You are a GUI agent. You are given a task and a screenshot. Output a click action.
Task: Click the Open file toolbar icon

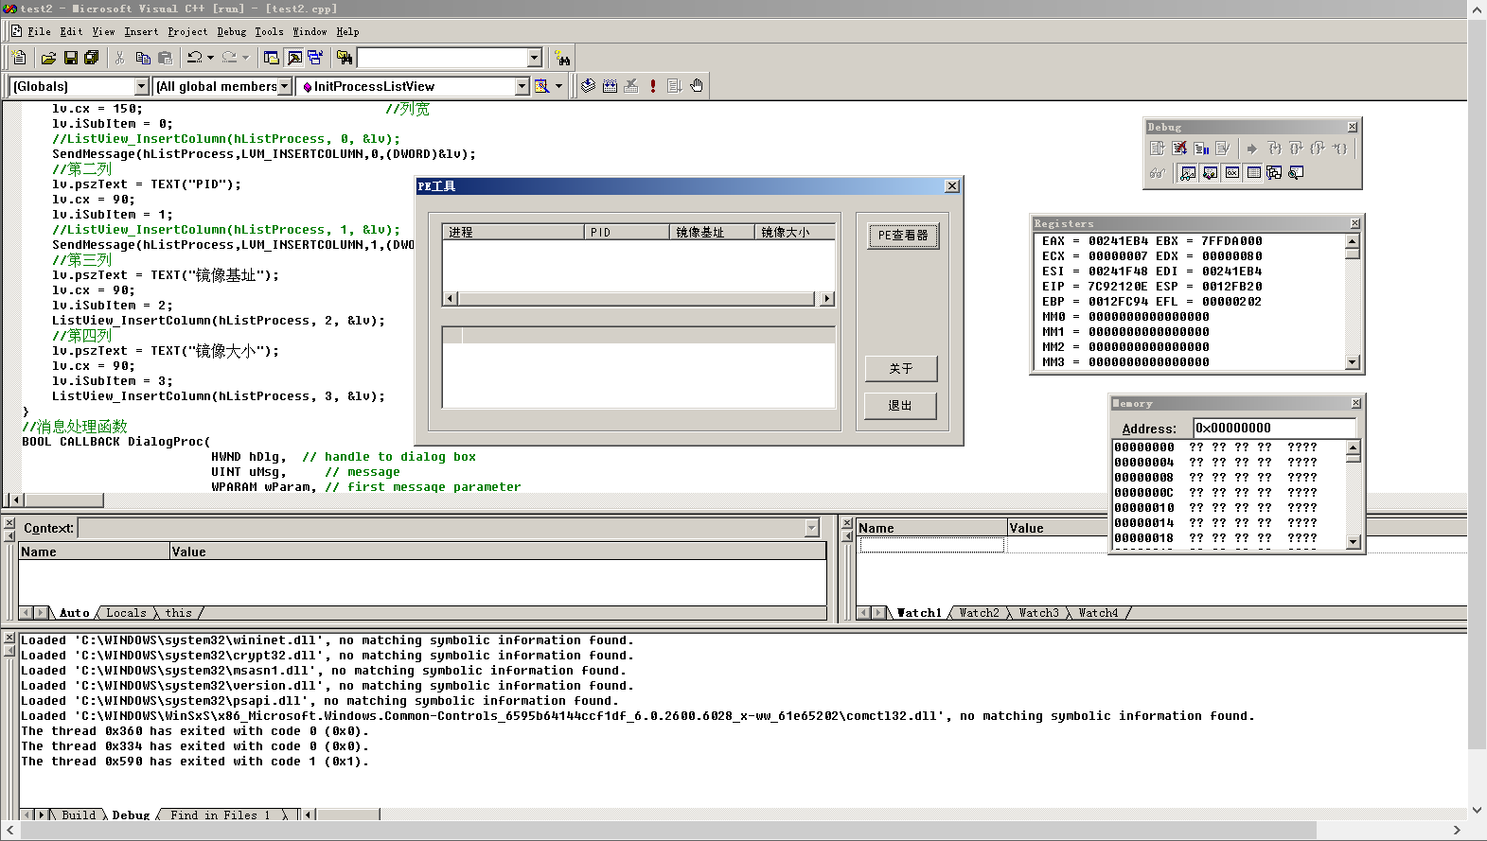pyautogui.click(x=48, y=58)
